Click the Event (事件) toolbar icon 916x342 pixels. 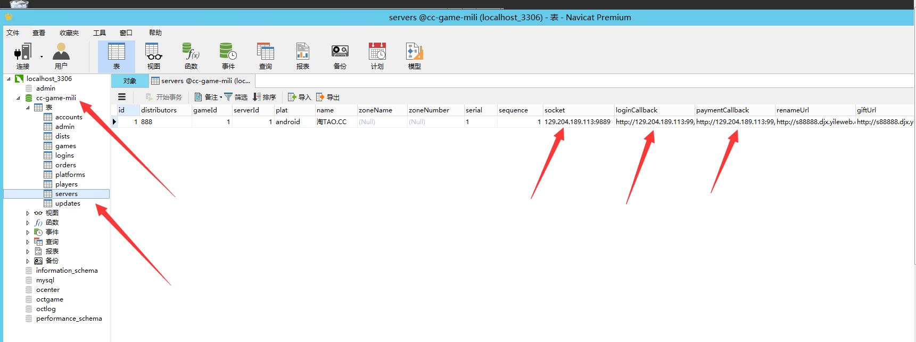[228, 56]
